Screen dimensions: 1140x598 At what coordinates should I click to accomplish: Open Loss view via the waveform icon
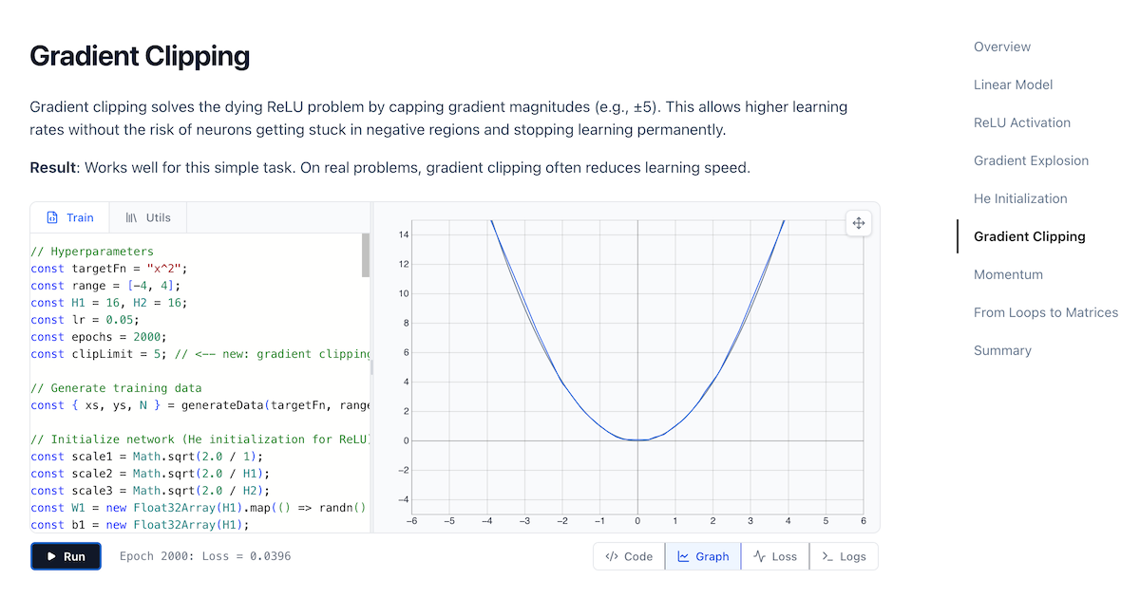[x=760, y=556]
